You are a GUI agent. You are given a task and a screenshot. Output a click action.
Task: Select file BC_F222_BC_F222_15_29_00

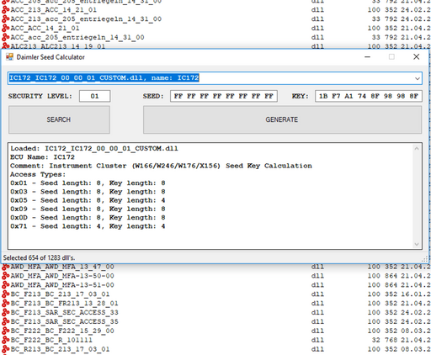point(62,331)
